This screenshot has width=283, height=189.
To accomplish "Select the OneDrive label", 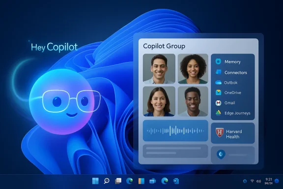I will click(x=233, y=93).
